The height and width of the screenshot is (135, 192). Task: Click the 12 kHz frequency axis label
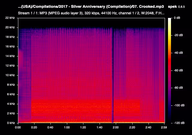point(10,66)
